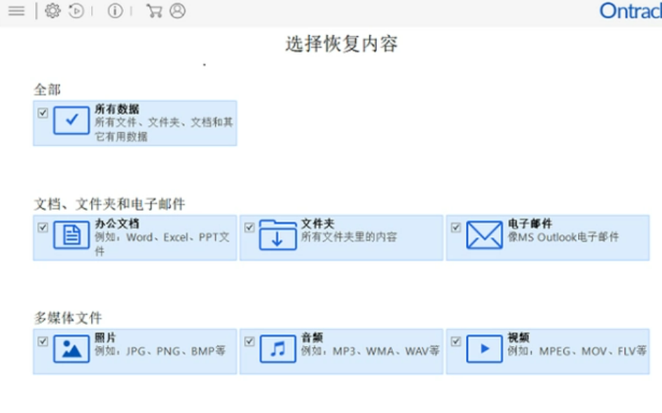
Task: Click the shopping cart icon
Action: coord(154,10)
